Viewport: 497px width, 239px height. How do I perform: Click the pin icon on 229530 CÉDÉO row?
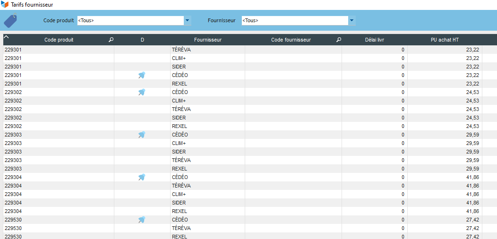[x=142, y=220]
